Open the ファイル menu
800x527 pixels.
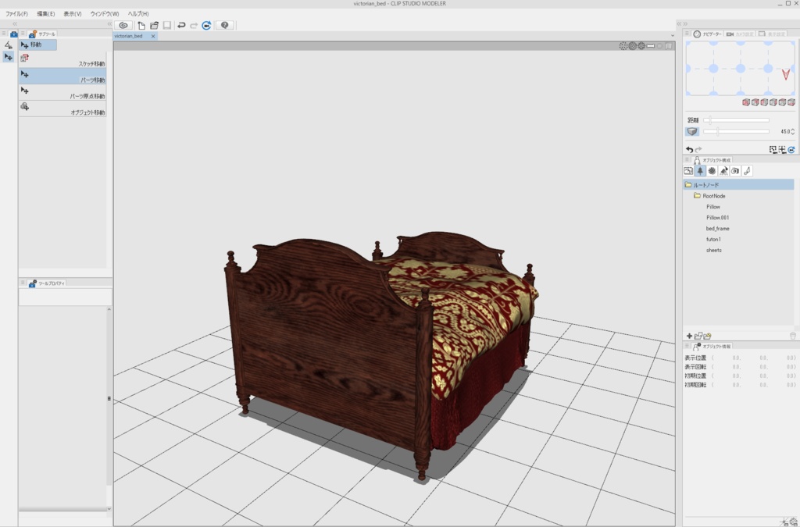pos(16,13)
